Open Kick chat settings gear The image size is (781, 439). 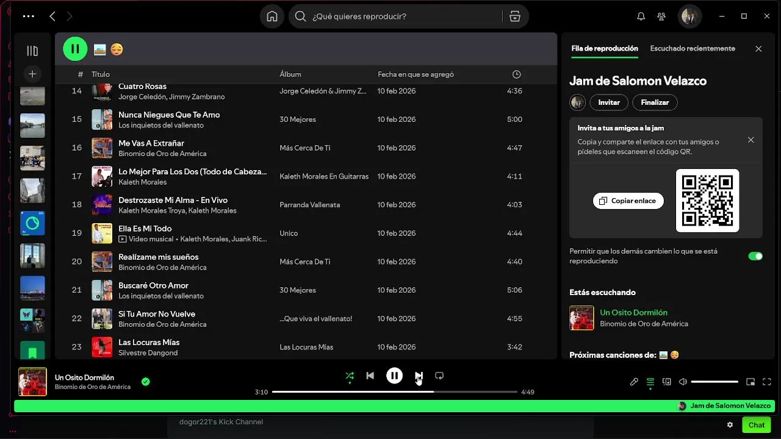point(730,425)
